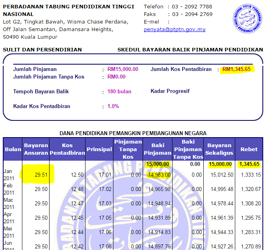Click the Prinsipal column header
Image resolution: width=270 pixels, height=250 pixels.
(x=99, y=149)
